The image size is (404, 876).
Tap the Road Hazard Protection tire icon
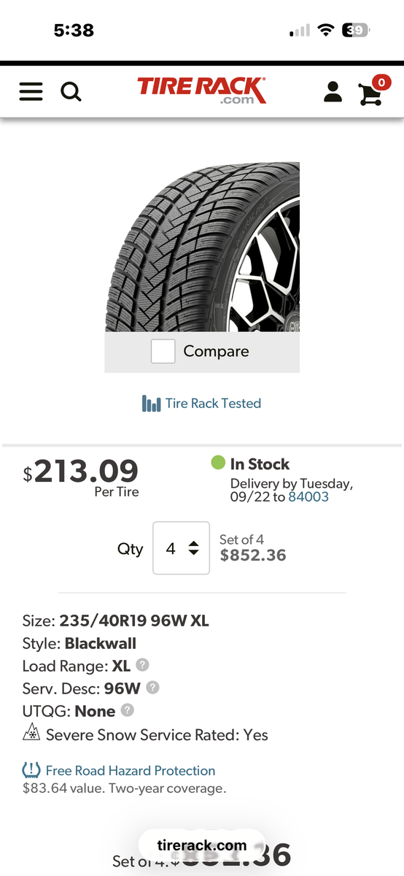(31, 770)
